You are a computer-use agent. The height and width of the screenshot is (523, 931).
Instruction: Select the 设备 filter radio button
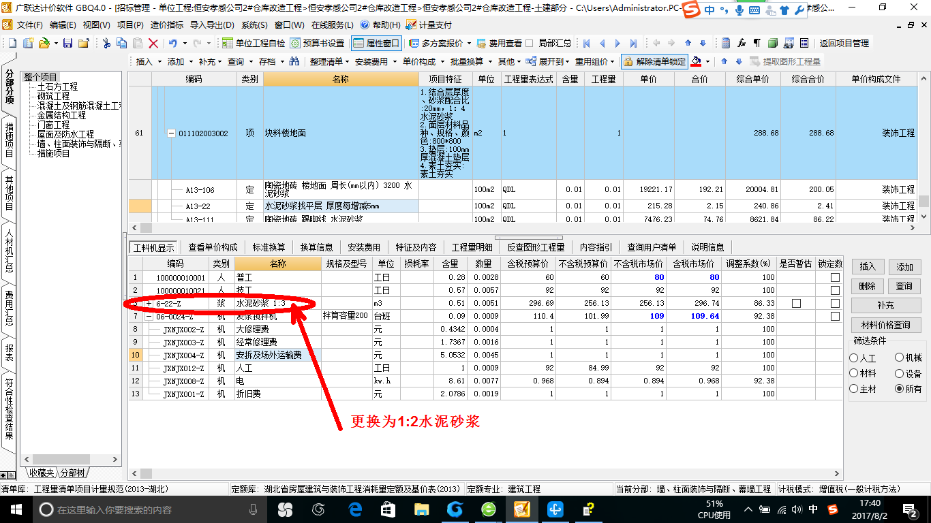(x=900, y=373)
